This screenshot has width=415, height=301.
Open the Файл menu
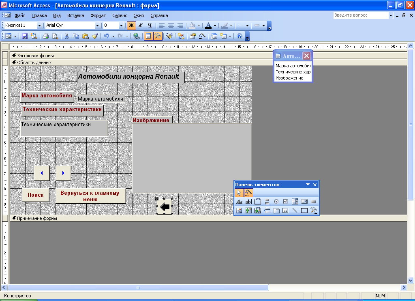click(20, 15)
